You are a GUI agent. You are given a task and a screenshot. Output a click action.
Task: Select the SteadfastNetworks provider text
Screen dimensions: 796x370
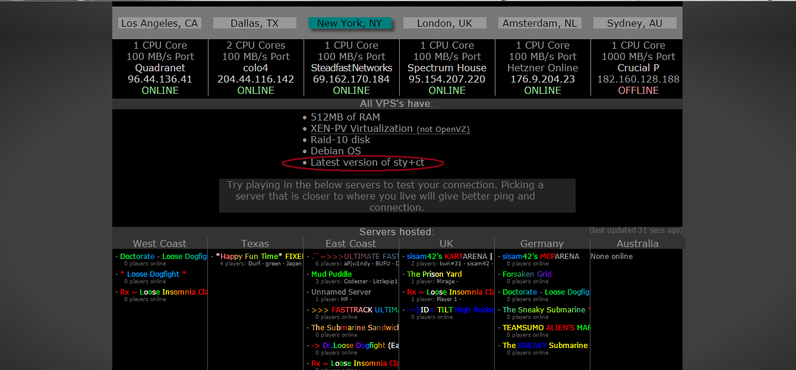click(x=351, y=68)
